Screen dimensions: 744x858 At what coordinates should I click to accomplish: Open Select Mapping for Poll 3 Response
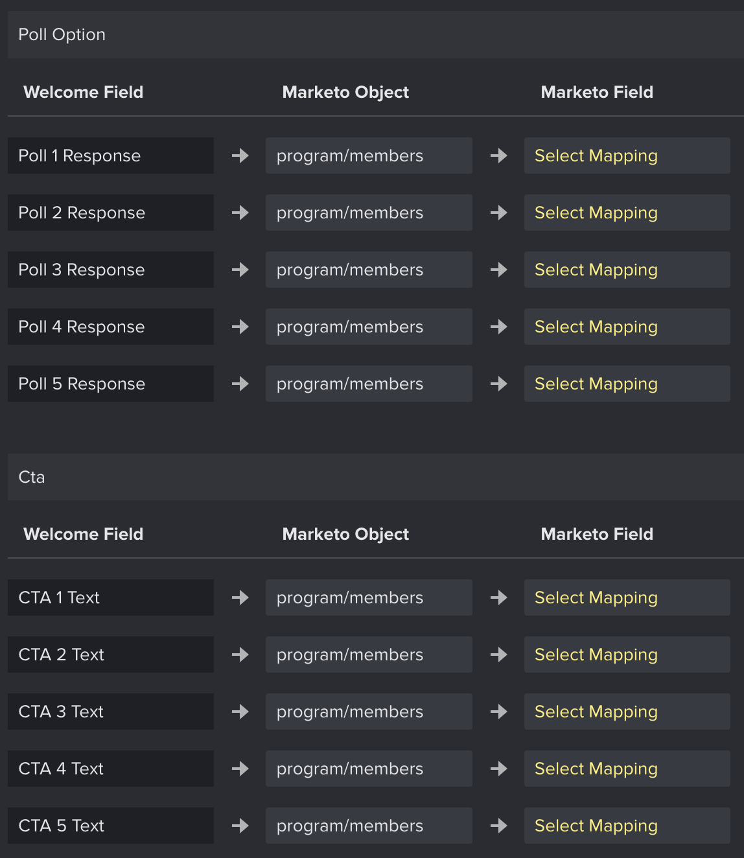(x=627, y=270)
